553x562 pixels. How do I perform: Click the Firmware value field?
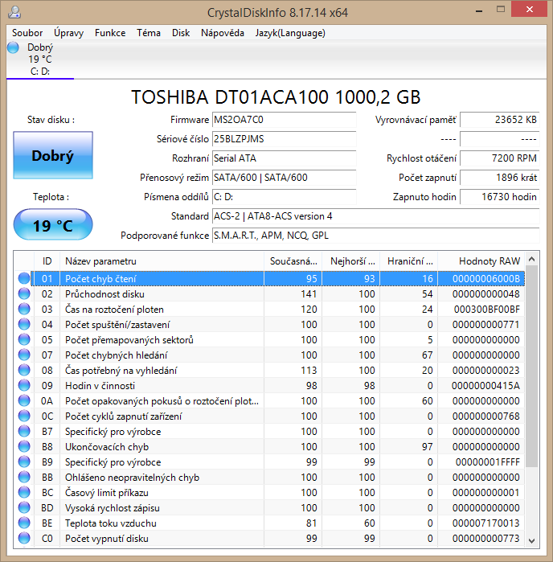point(283,120)
